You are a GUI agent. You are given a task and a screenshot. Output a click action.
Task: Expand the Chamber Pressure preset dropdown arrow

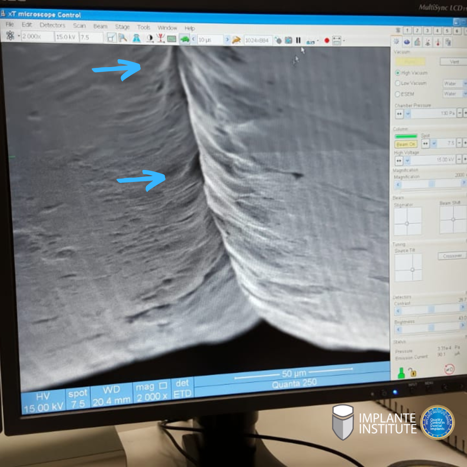408,114
